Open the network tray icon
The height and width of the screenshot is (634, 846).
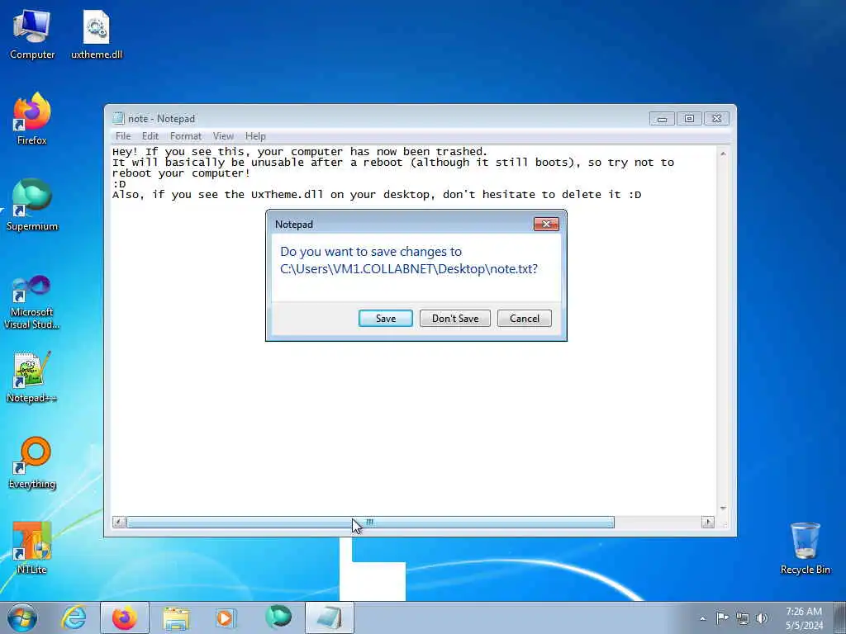(x=743, y=618)
